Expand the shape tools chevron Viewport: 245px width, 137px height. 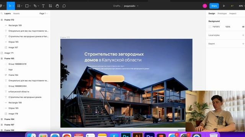click(x=30, y=6)
